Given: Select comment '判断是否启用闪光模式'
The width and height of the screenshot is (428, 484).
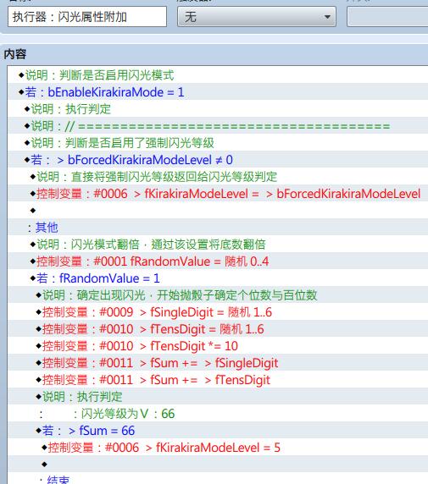Looking at the screenshot, I should coord(218,75).
